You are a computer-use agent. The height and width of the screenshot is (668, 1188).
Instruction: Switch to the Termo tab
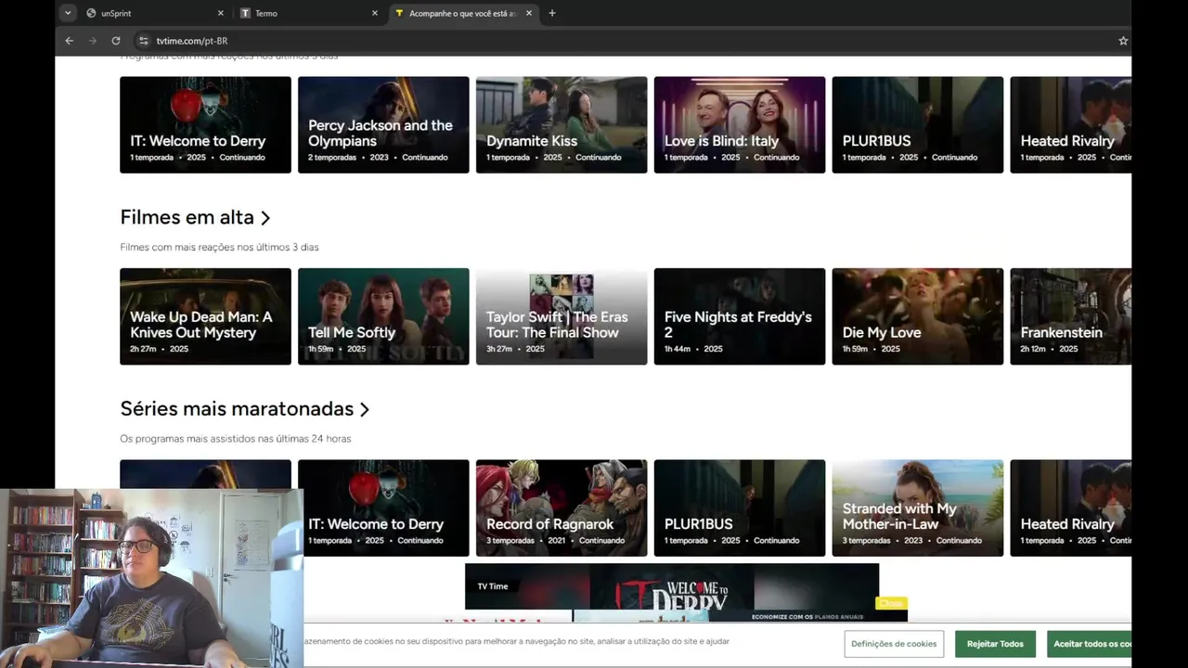(309, 13)
